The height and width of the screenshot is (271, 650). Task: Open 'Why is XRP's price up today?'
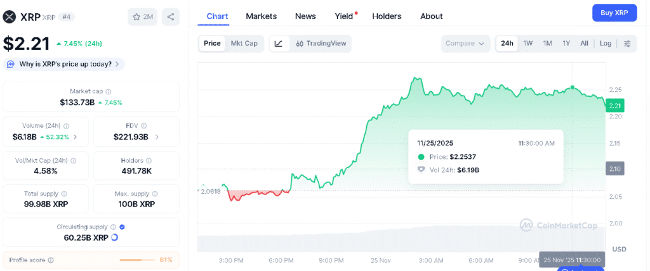[x=64, y=64]
